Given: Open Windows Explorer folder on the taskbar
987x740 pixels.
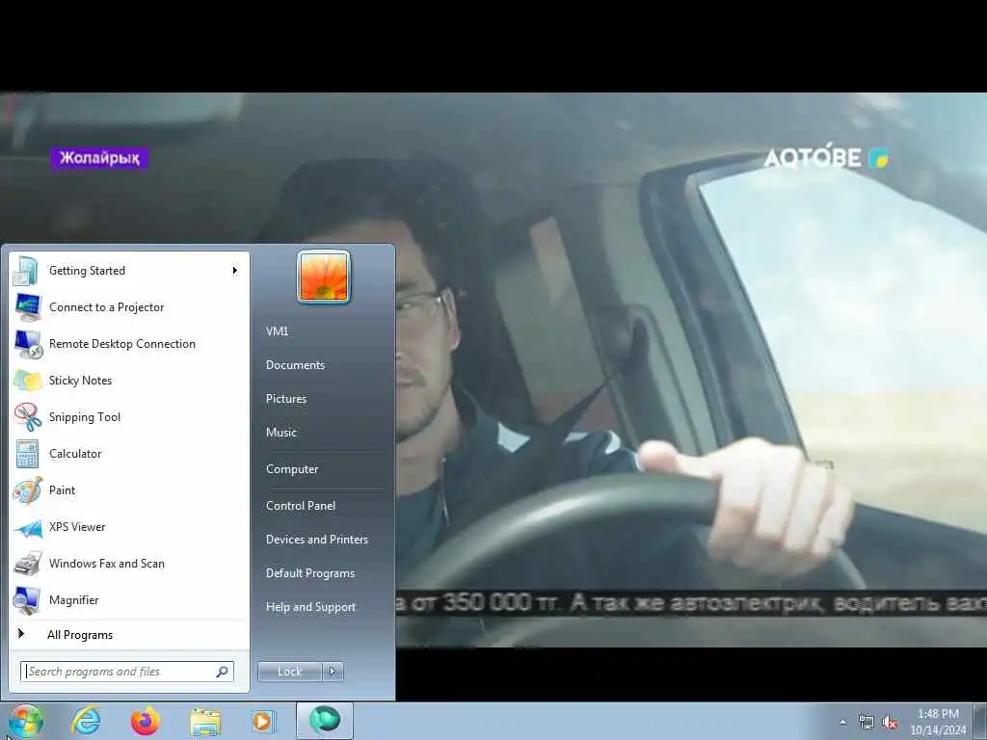Looking at the screenshot, I should point(205,722).
